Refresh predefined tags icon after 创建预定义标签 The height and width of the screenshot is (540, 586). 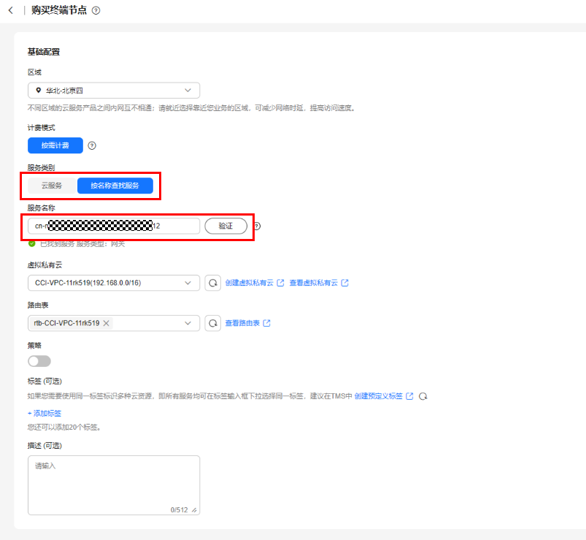(x=423, y=396)
